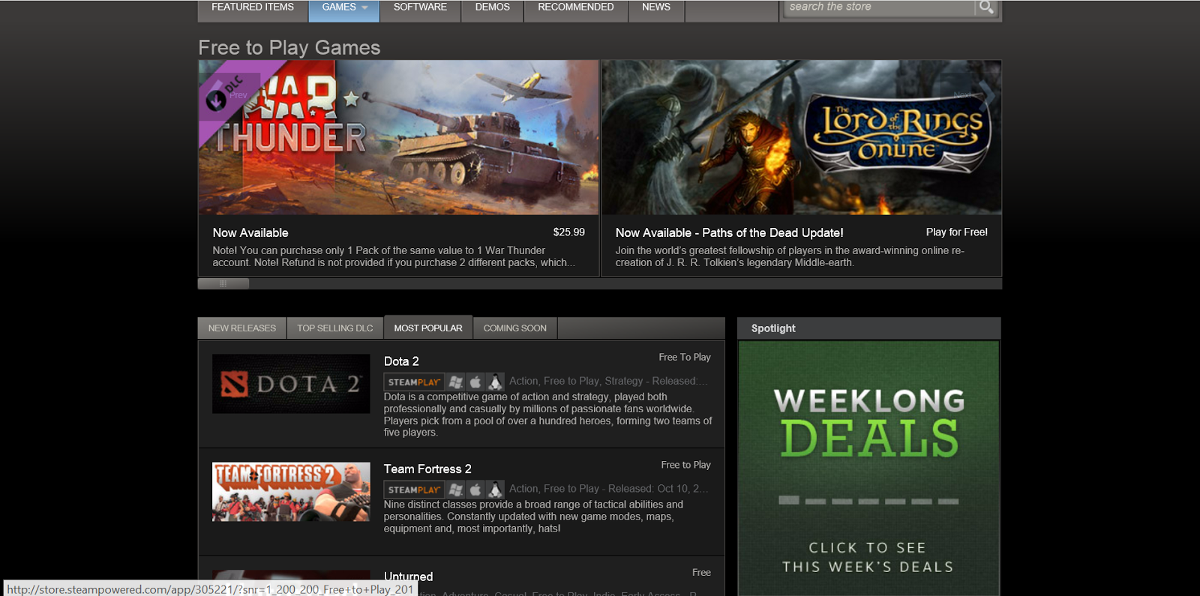Click the 'Free' price label for Unturned
Viewport: 1200px width, 596px height.
click(701, 573)
